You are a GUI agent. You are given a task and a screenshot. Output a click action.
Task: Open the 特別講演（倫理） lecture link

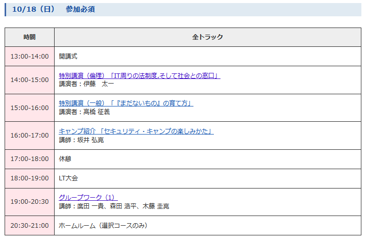pyautogui.click(x=139, y=76)
